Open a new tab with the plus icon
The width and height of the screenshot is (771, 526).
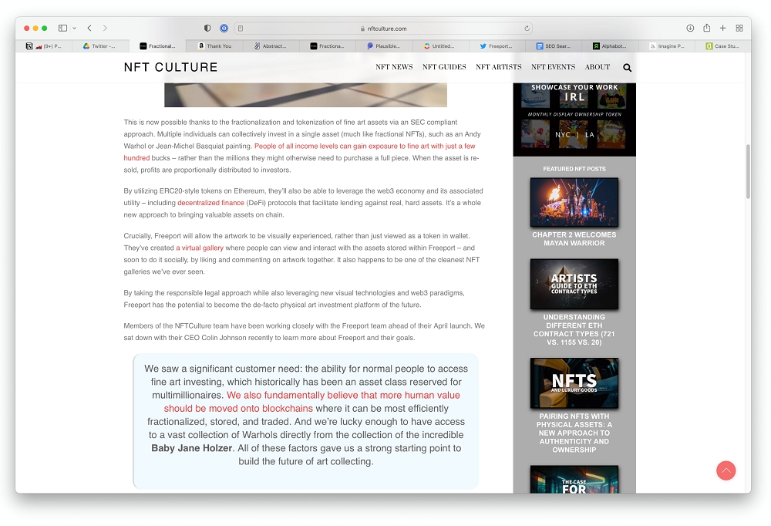tap(722, 29)
